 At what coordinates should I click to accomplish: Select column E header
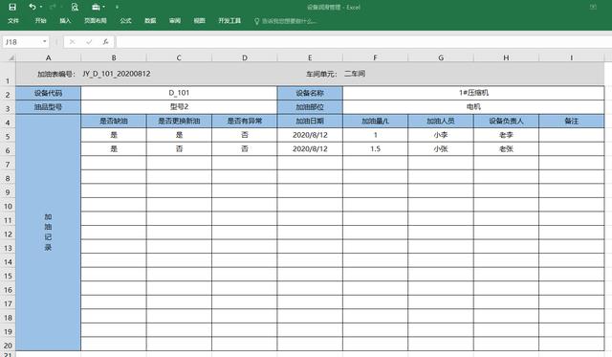coord(310,57)
